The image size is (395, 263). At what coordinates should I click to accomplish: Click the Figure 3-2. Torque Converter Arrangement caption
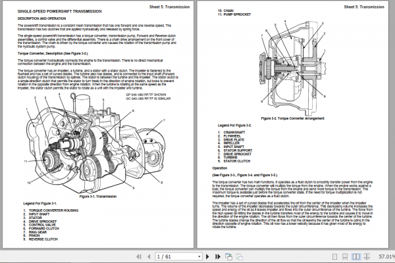(x=292, y=118)
